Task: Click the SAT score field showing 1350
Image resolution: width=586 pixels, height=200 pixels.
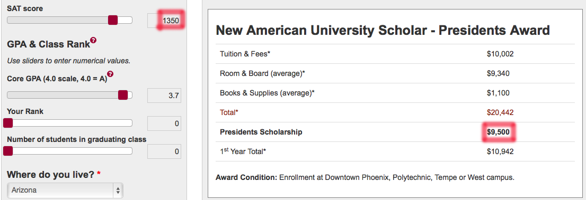Action: 164,21
